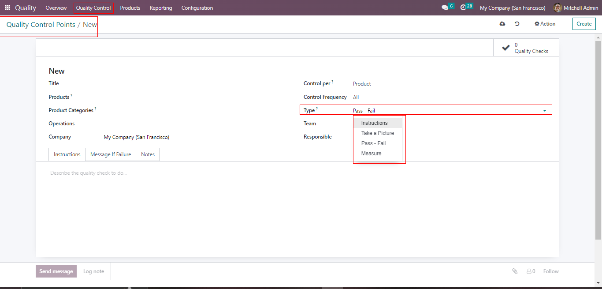Click the Create button

pos(583,24)
